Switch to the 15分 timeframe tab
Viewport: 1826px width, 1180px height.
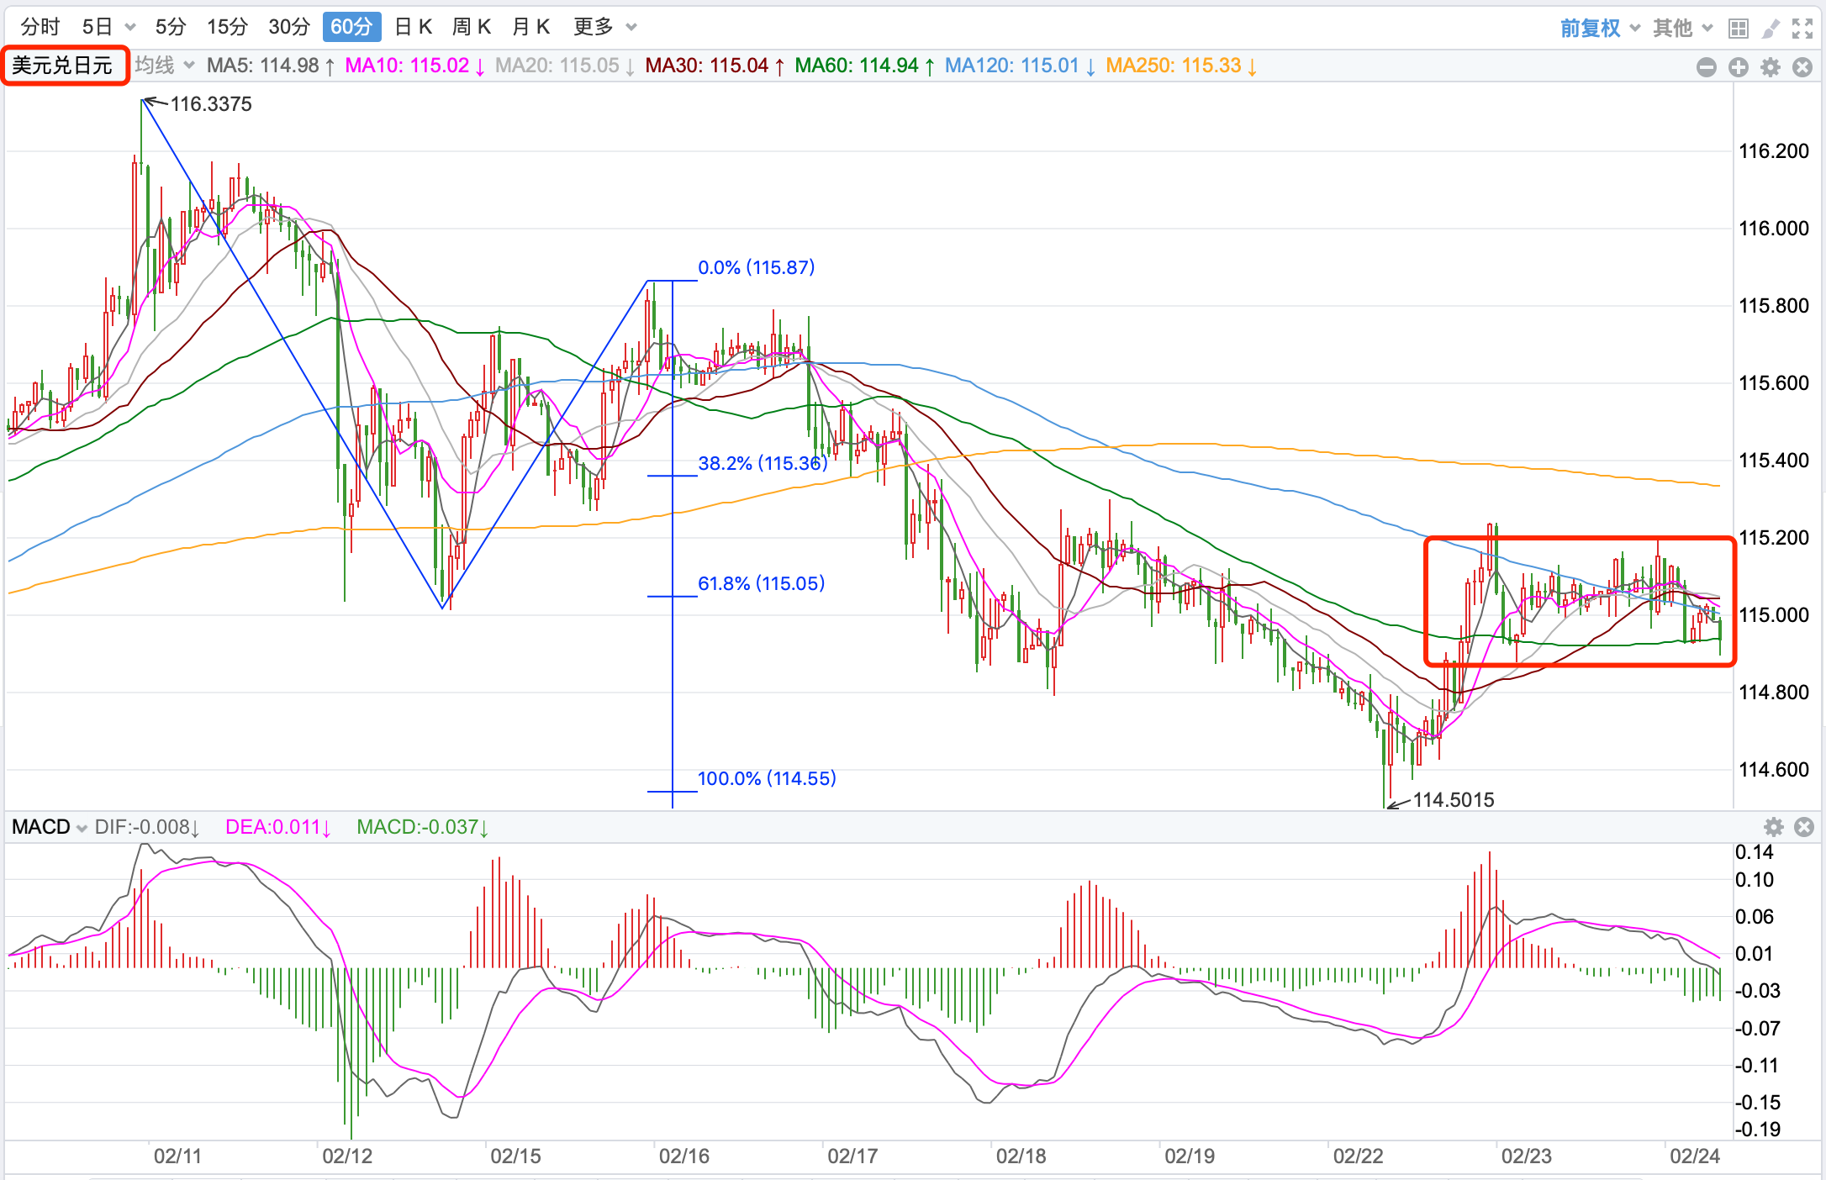coord(227,27)
